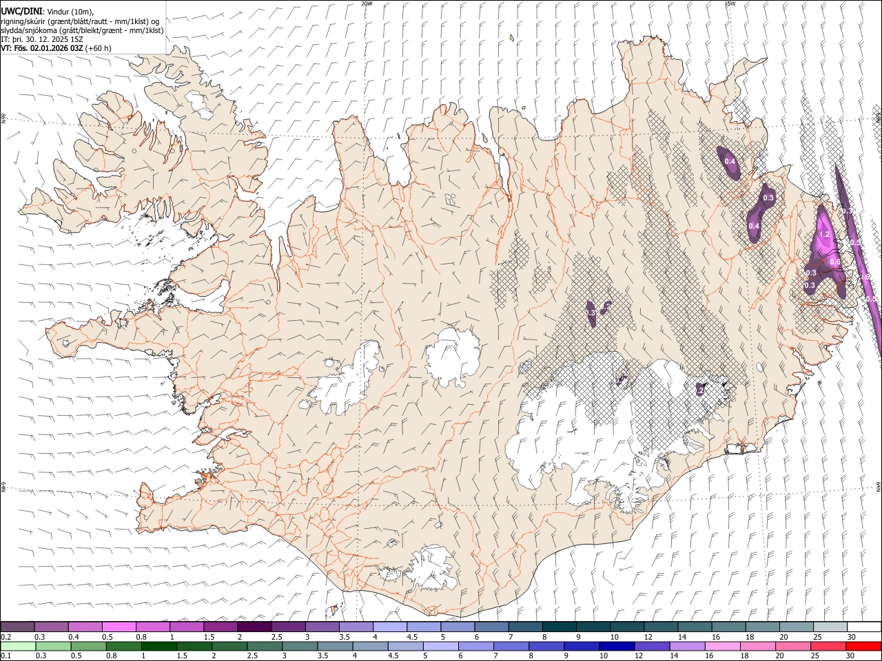
Task: Click the '0.6' value below the 1.2 peak
Action: (835, 262)
